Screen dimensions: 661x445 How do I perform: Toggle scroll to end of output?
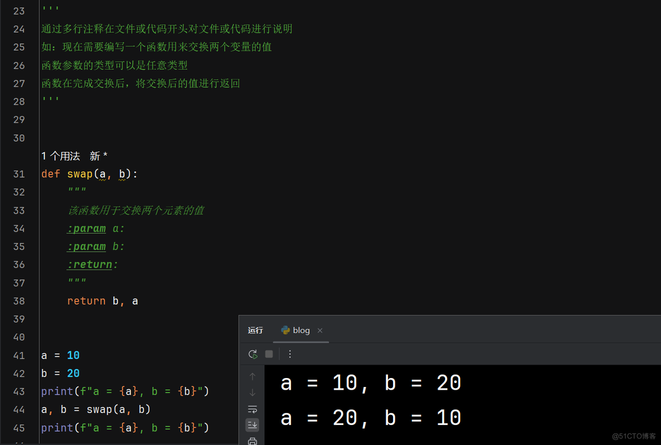[252, 425]
